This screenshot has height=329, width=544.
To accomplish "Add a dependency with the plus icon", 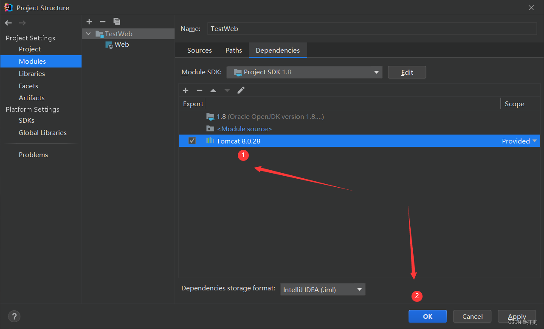I will (x=186, y=90).
